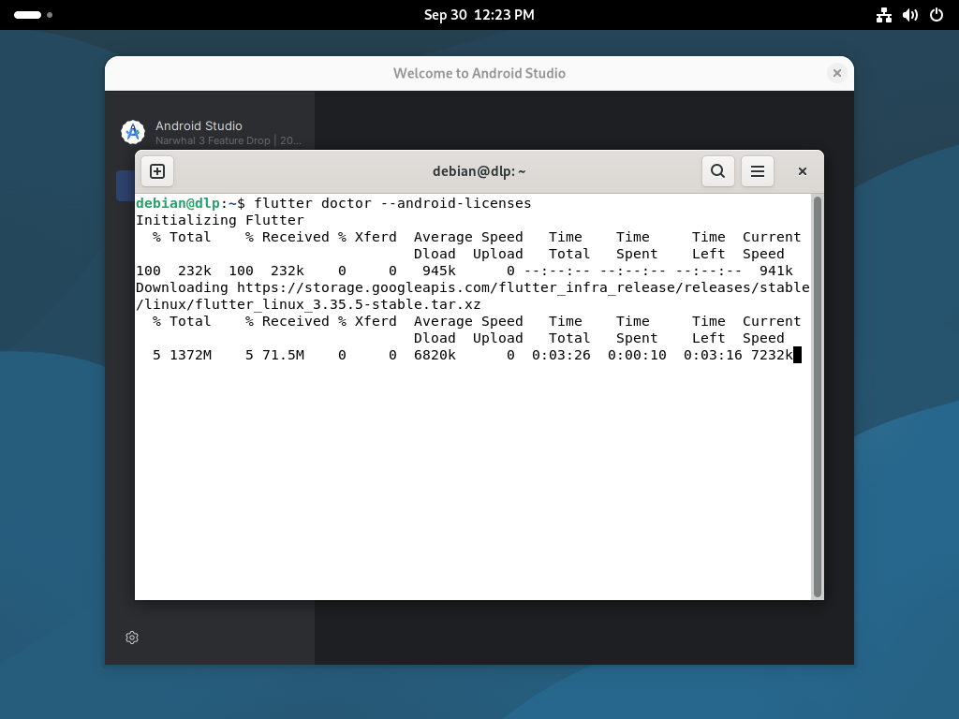The height and width of the screenshot is (719, 959).
Task: Click the power icon in top bar
Action: pyautogui.click(x=936, y=15)
